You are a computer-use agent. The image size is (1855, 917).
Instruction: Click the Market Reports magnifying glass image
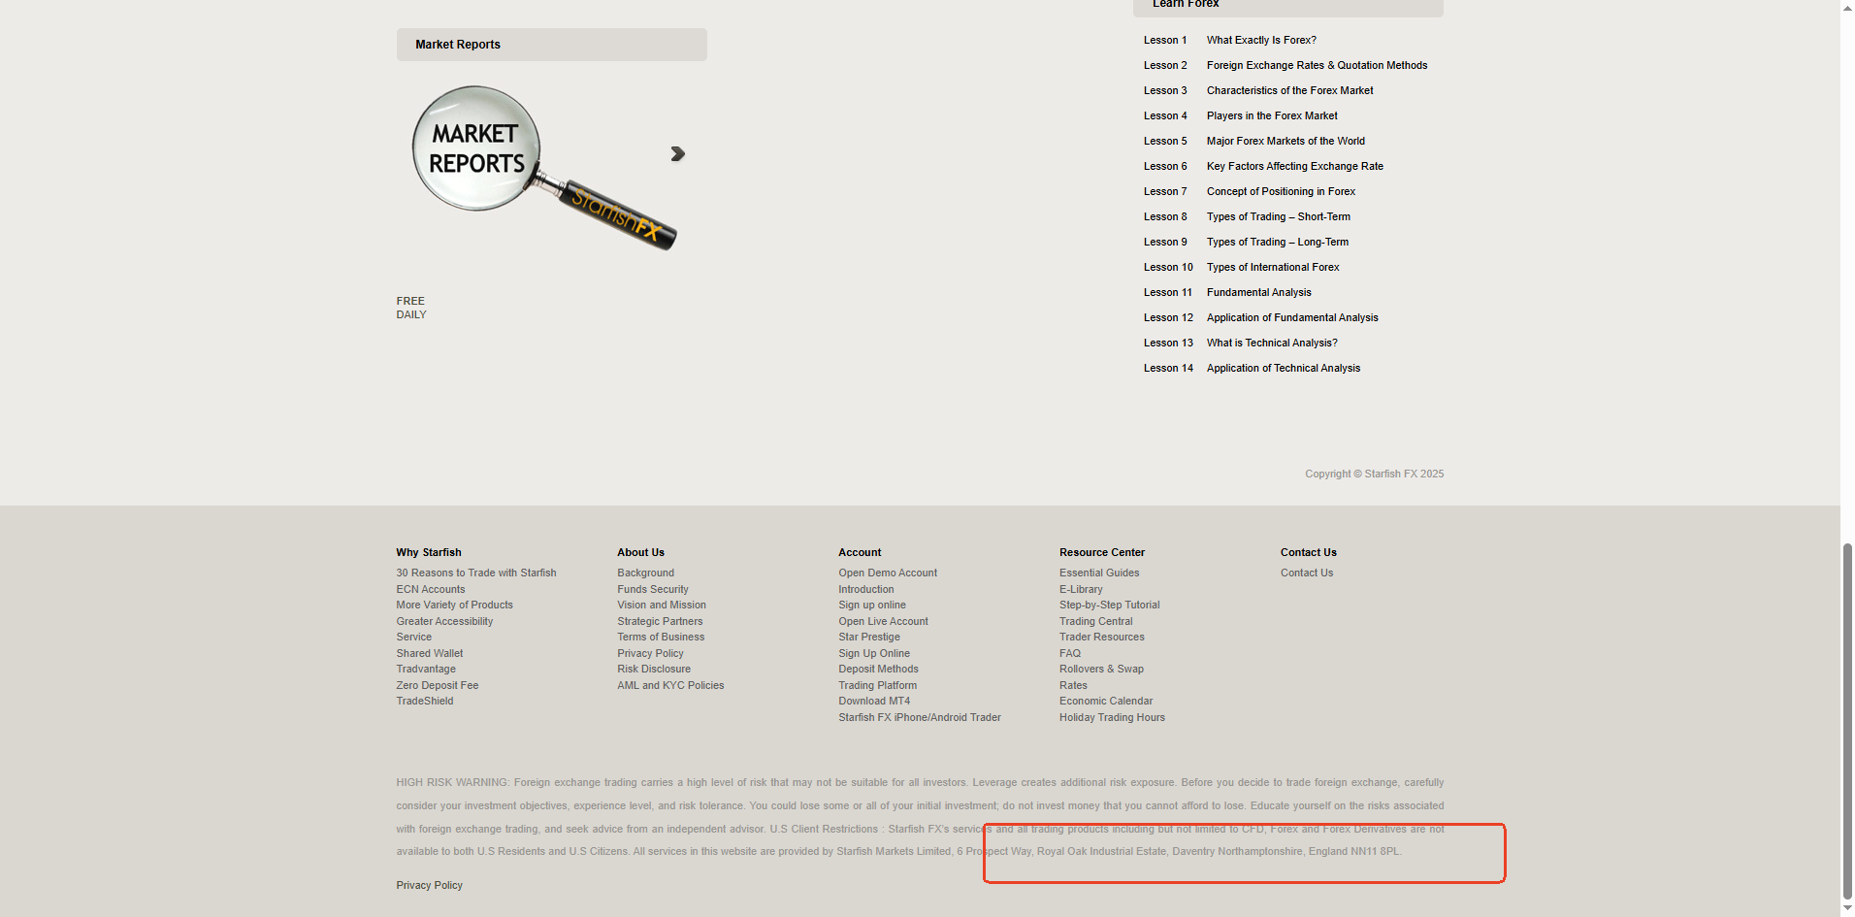coord(542,168)
